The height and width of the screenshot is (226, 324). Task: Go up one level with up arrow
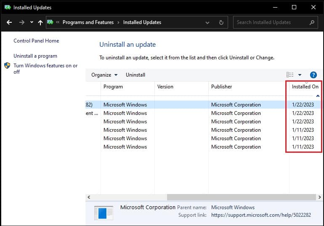click(x=40, y=23)
